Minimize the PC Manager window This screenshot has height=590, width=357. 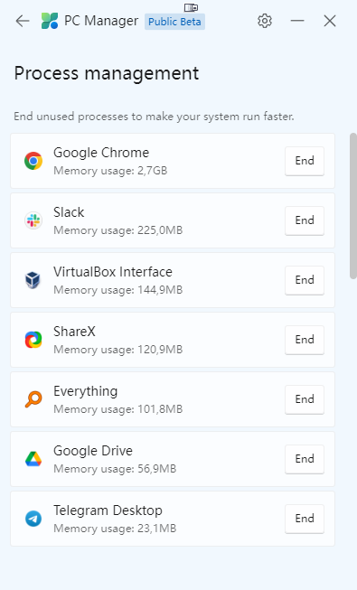tap(297, 21)
